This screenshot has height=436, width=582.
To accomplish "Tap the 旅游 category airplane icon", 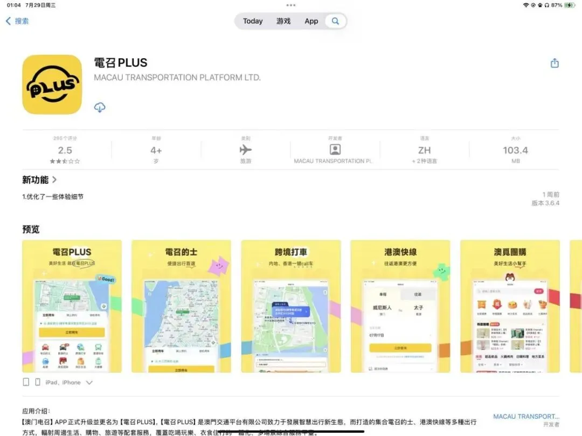I will tap(245, 150).
